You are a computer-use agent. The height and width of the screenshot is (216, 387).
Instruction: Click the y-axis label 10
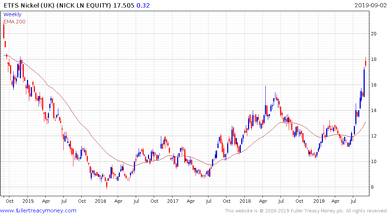[x=374, y=161]
